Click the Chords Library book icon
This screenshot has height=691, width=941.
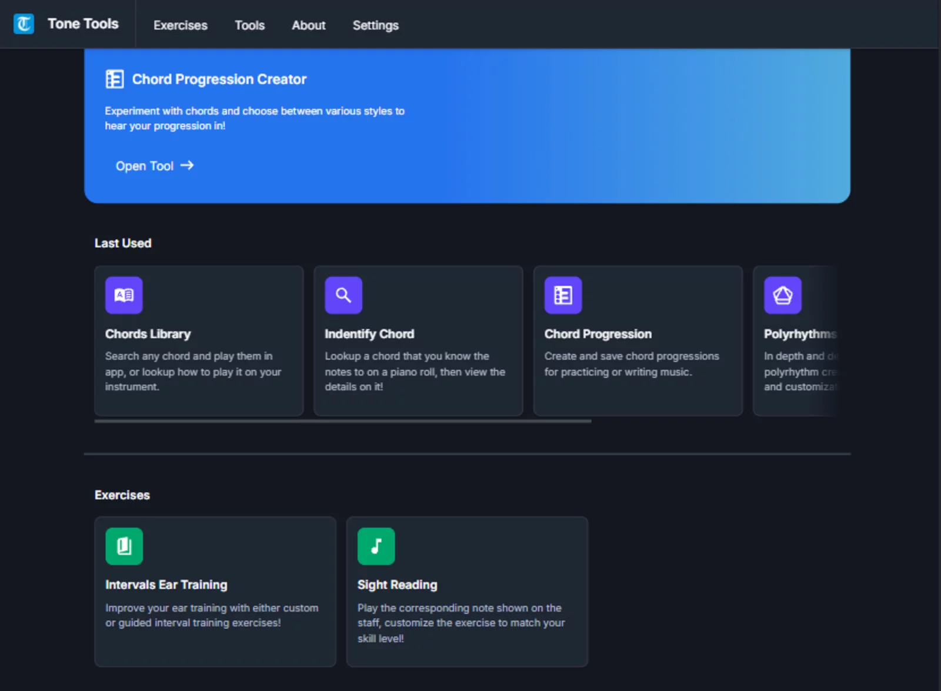[124, 295]
